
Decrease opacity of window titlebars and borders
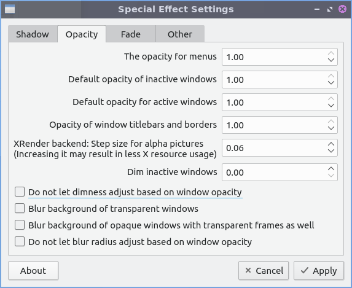[x=331, y=128]
